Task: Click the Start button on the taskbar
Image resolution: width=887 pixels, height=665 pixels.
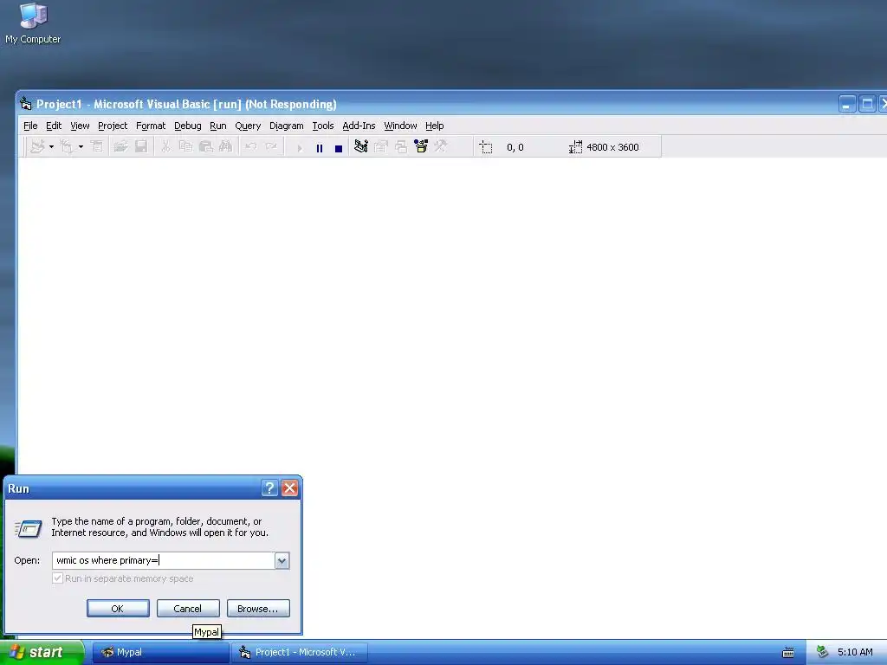Action: (42, 652)
